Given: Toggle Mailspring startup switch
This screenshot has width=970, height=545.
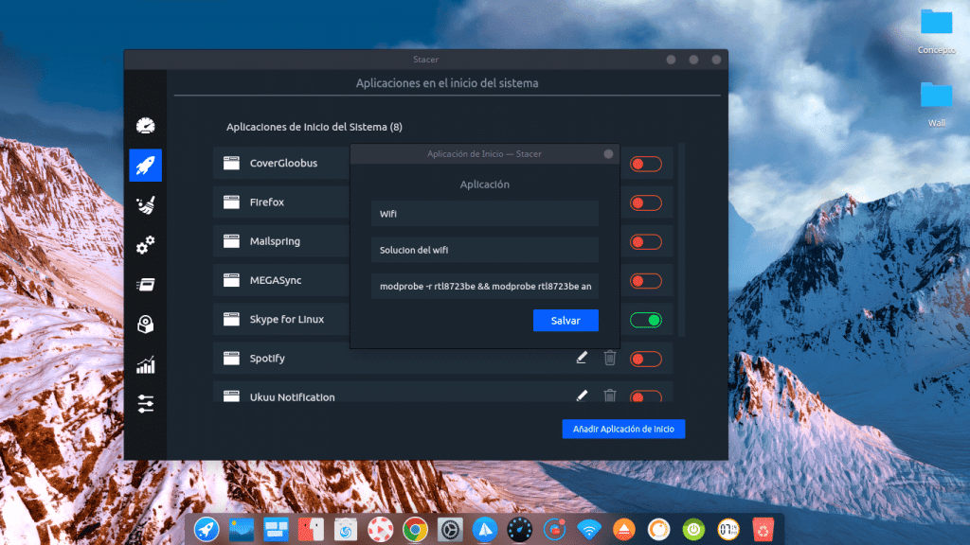Looking at the screenshot, I should (646, 241).
